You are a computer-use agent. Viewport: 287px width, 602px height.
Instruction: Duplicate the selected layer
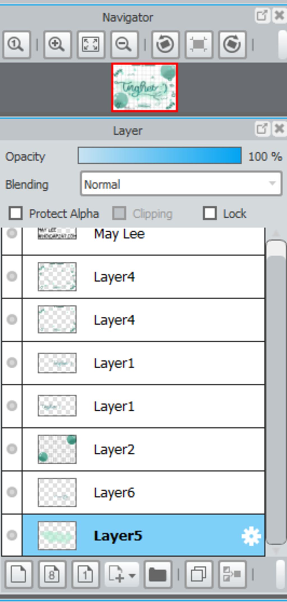point(199,574)
